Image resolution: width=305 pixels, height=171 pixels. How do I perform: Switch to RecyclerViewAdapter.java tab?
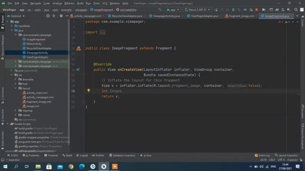(x=125, y=16)
